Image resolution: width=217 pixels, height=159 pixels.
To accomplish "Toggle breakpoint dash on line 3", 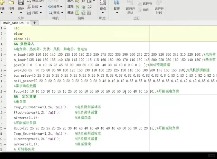I will [5, 39].
